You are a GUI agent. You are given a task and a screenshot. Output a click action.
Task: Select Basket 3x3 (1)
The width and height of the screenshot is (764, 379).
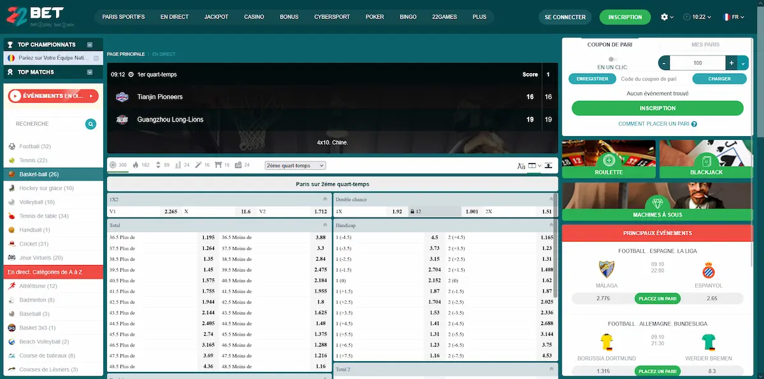coord(53,328)
